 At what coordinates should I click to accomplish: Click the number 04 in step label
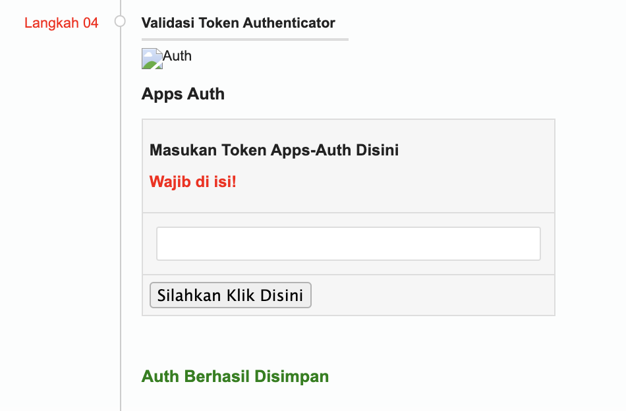point(91,23)
